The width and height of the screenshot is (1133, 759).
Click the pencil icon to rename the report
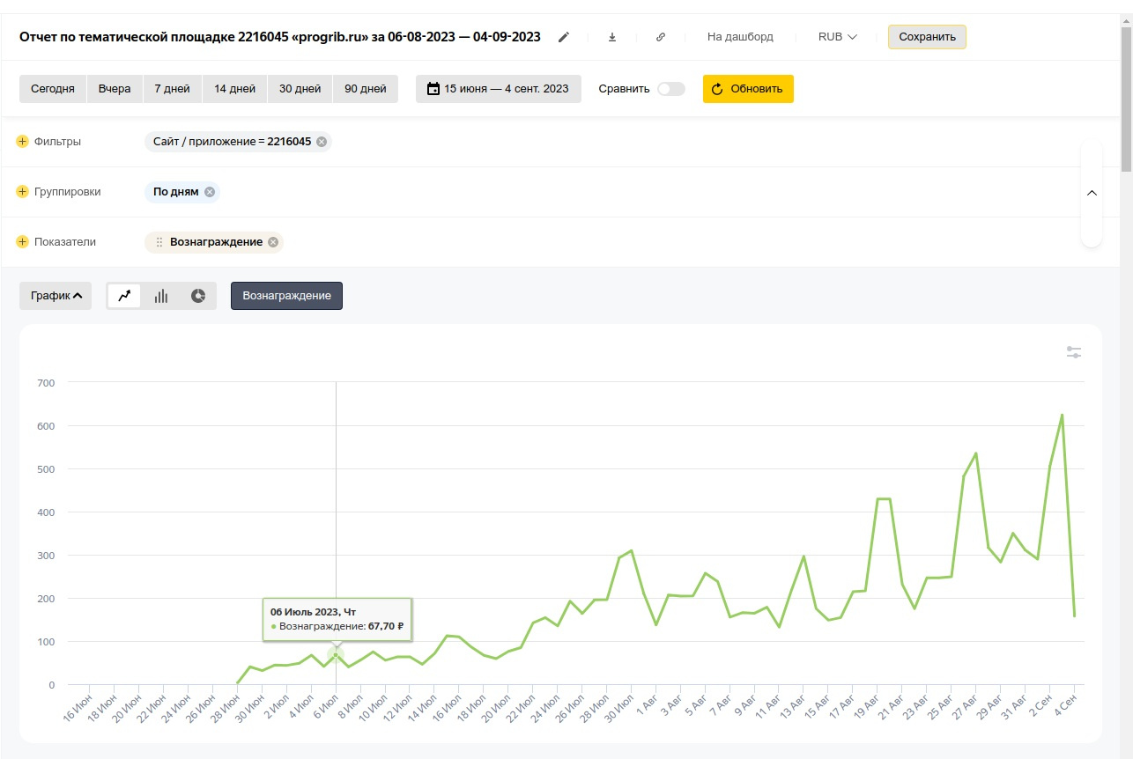(x=564, y=36)
